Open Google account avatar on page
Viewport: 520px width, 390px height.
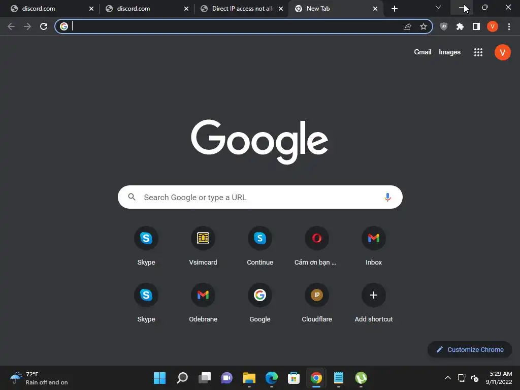(502, 52)
